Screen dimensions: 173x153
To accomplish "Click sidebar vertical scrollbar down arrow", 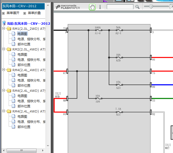I will click(48, 146).
